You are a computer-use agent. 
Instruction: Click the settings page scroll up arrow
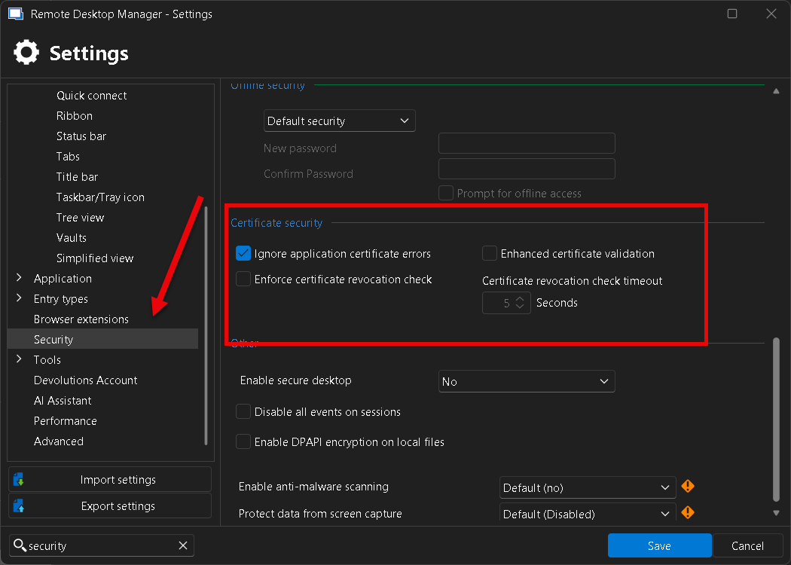777,91
